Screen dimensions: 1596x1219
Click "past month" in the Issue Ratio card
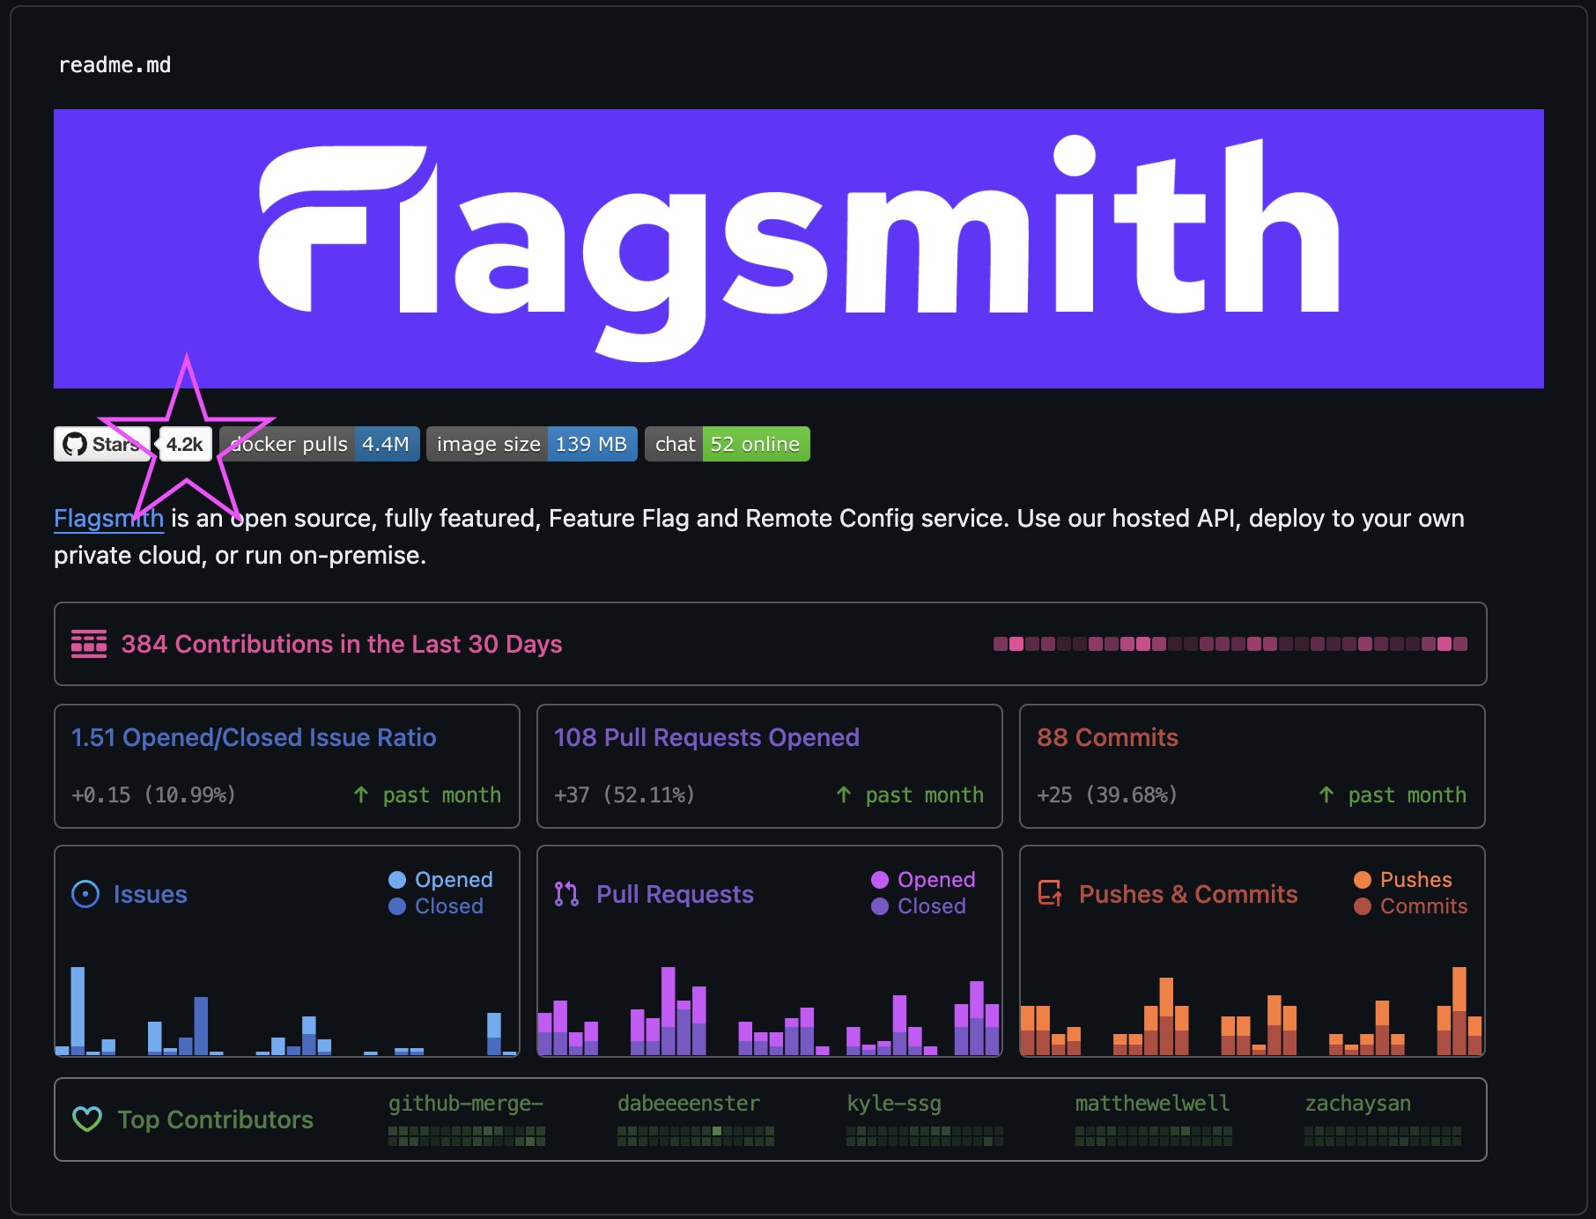tap(441, 794)
